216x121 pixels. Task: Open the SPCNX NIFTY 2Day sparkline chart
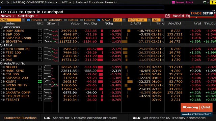[x=51, y=85]
